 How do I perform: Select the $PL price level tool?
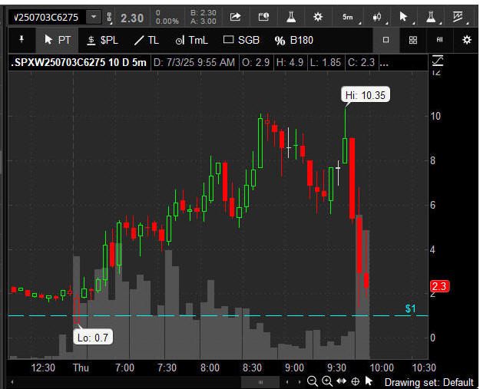tap(102, 40)
